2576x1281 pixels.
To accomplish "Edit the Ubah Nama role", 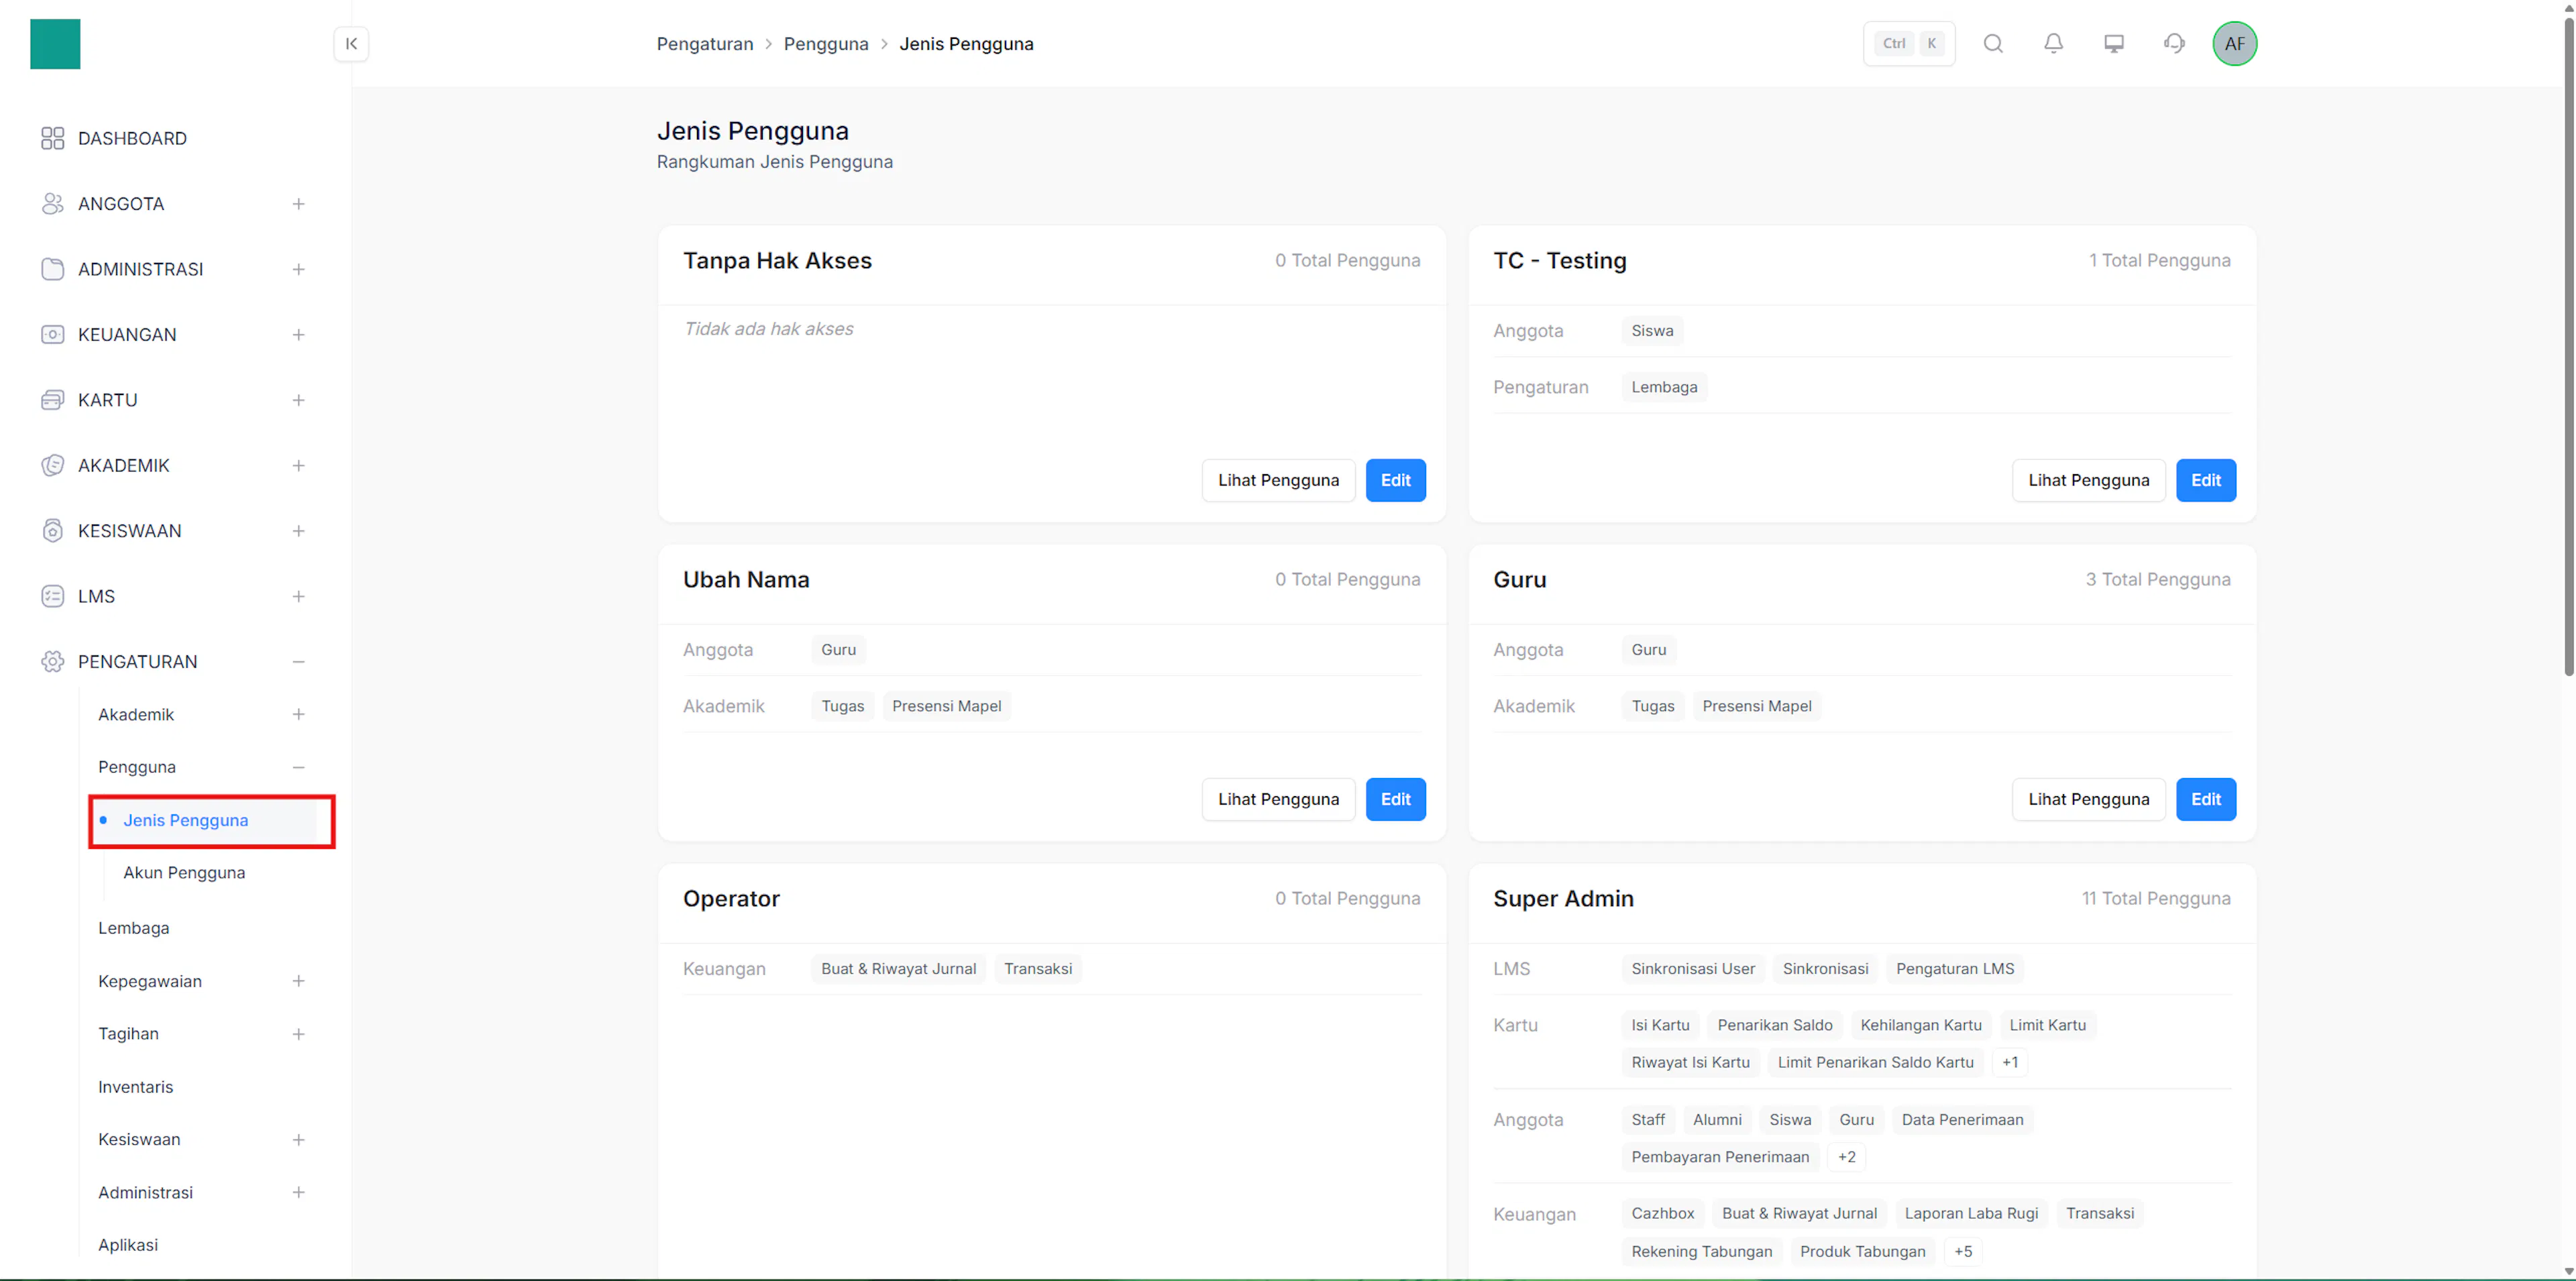I will (x=1396, y=799).
